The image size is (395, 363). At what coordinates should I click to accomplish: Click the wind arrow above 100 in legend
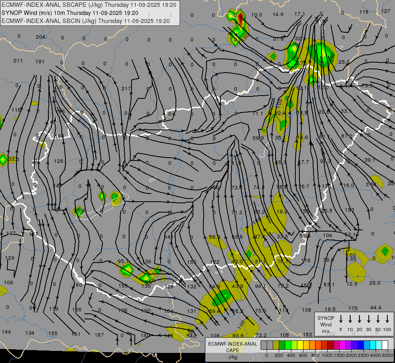387,319
